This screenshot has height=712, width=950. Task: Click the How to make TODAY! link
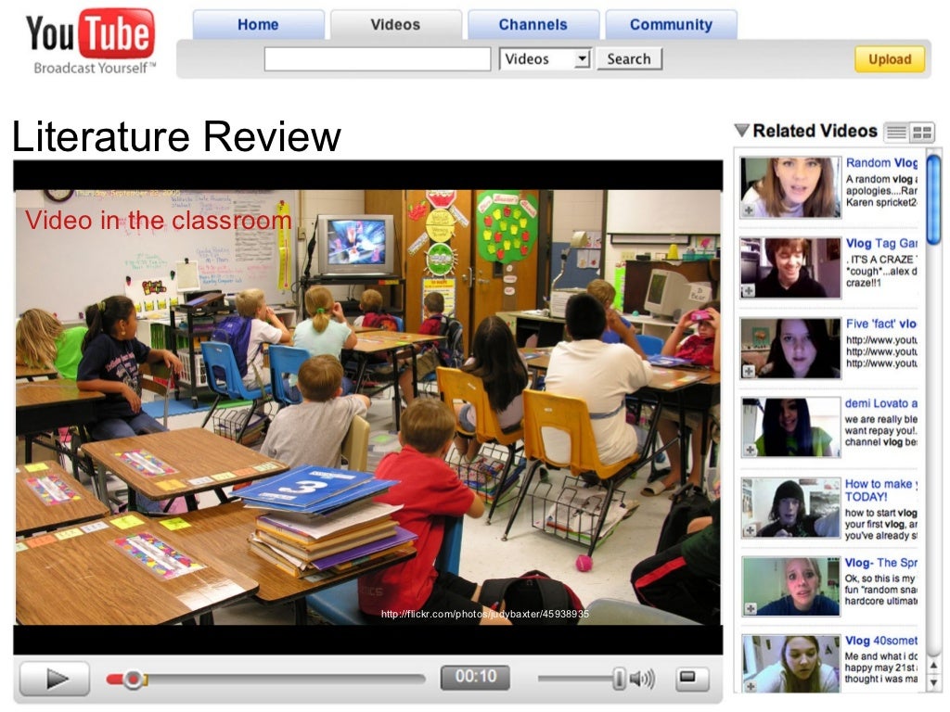click(x=881, y=490)
